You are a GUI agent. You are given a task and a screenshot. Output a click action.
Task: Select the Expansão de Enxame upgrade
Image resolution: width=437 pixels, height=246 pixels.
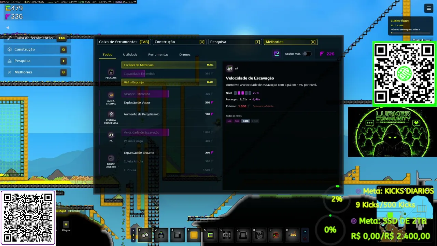click(x=169, y=153)
